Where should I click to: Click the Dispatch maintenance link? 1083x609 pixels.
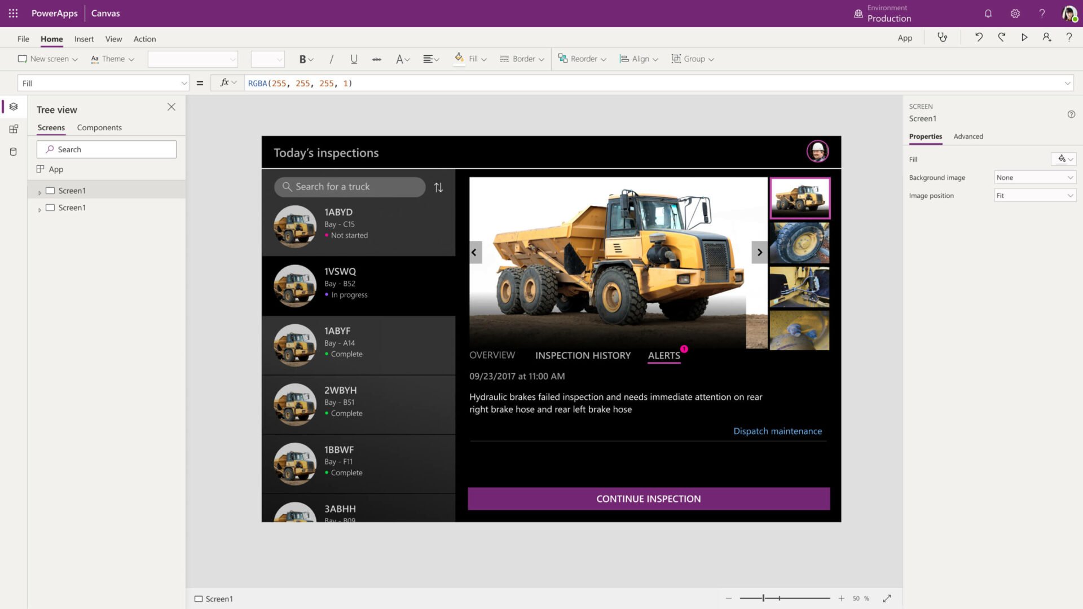point(777,431)
